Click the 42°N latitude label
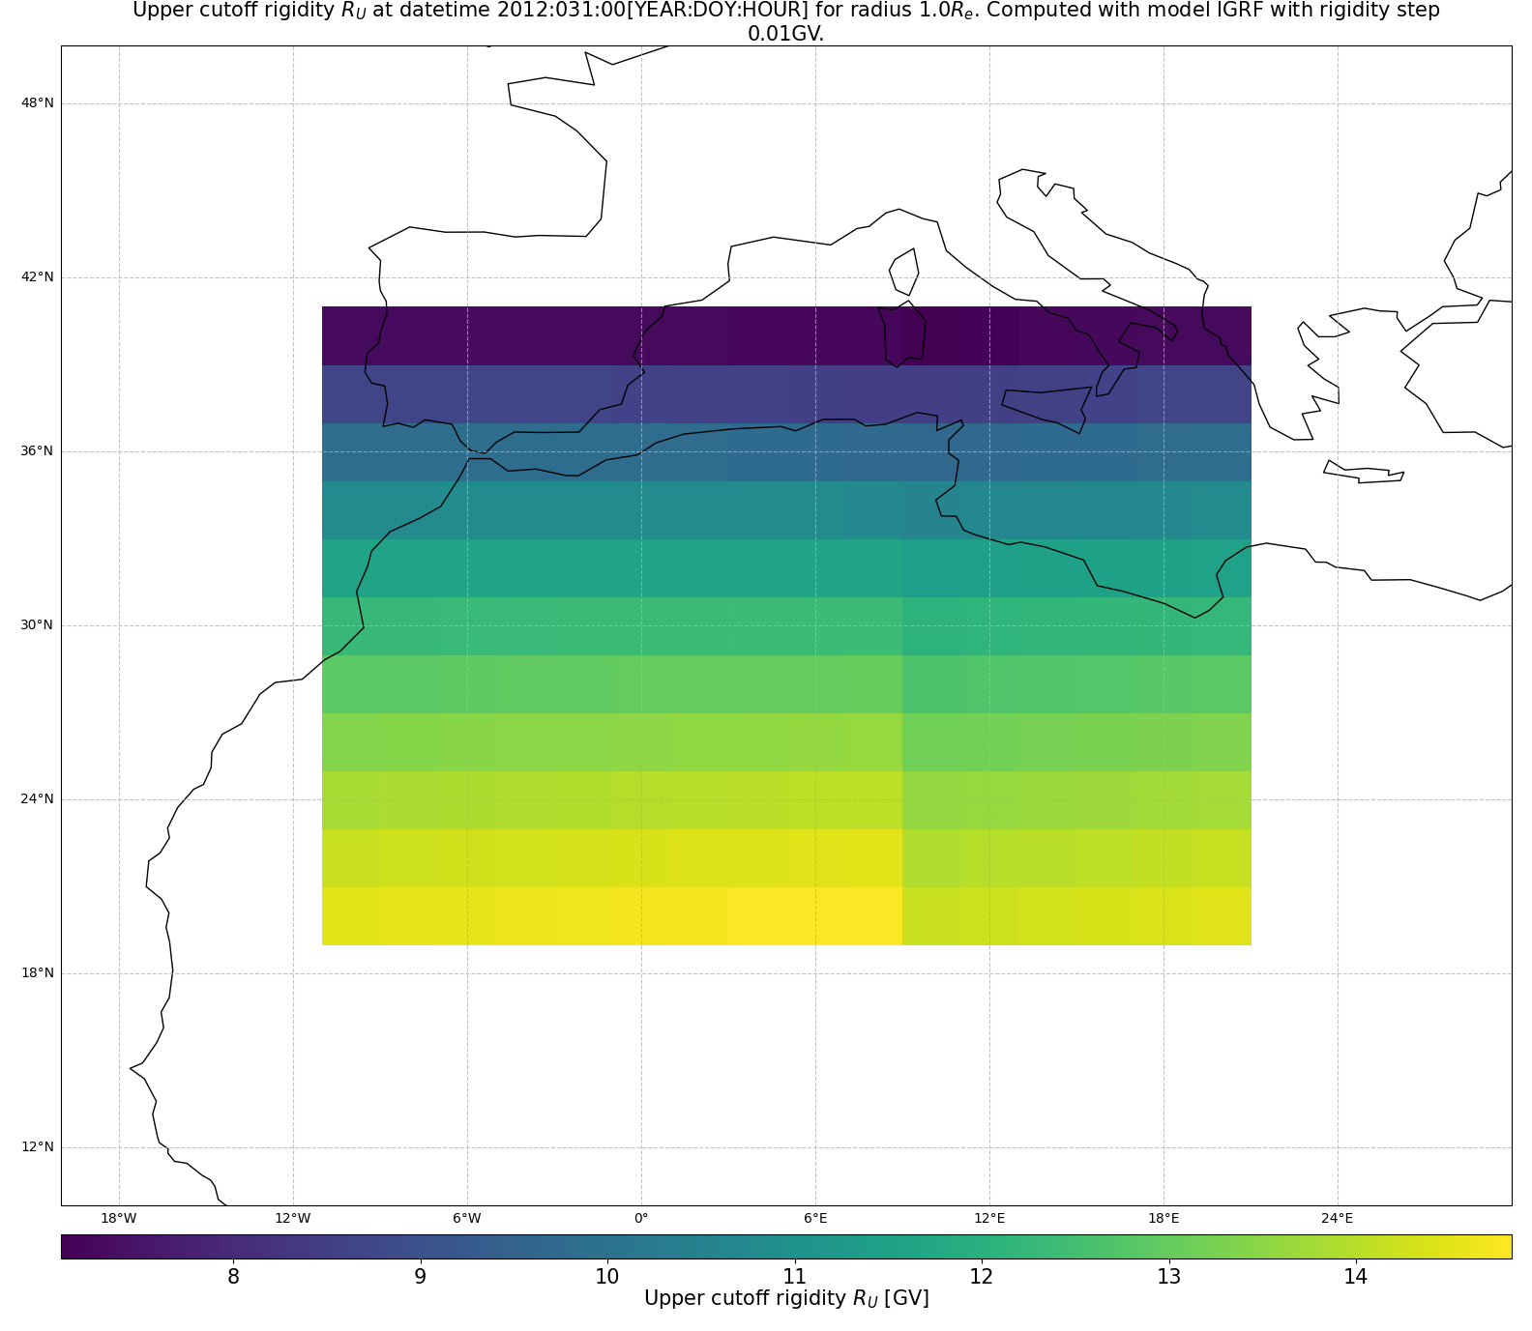The width and height of the screenshot is (1532, 1331). [38, 277]
